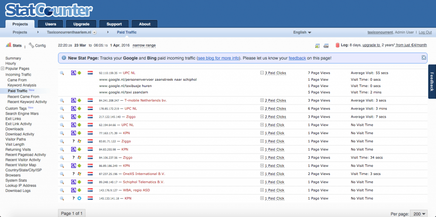
Task: Collapse paid clicks for 92.110.159.35
Action: [x=262, y=73]
